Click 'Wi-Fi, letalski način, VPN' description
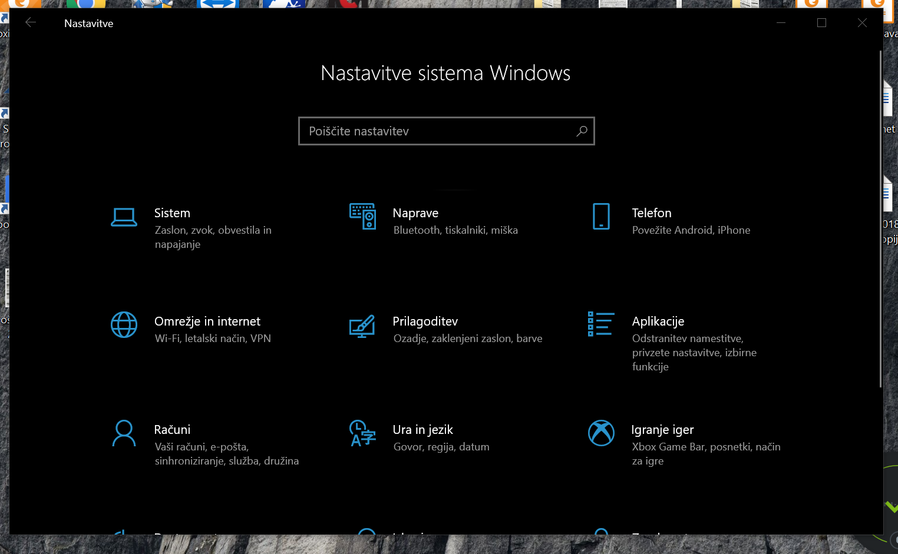The image size is (898, 554). click(213, 339)
